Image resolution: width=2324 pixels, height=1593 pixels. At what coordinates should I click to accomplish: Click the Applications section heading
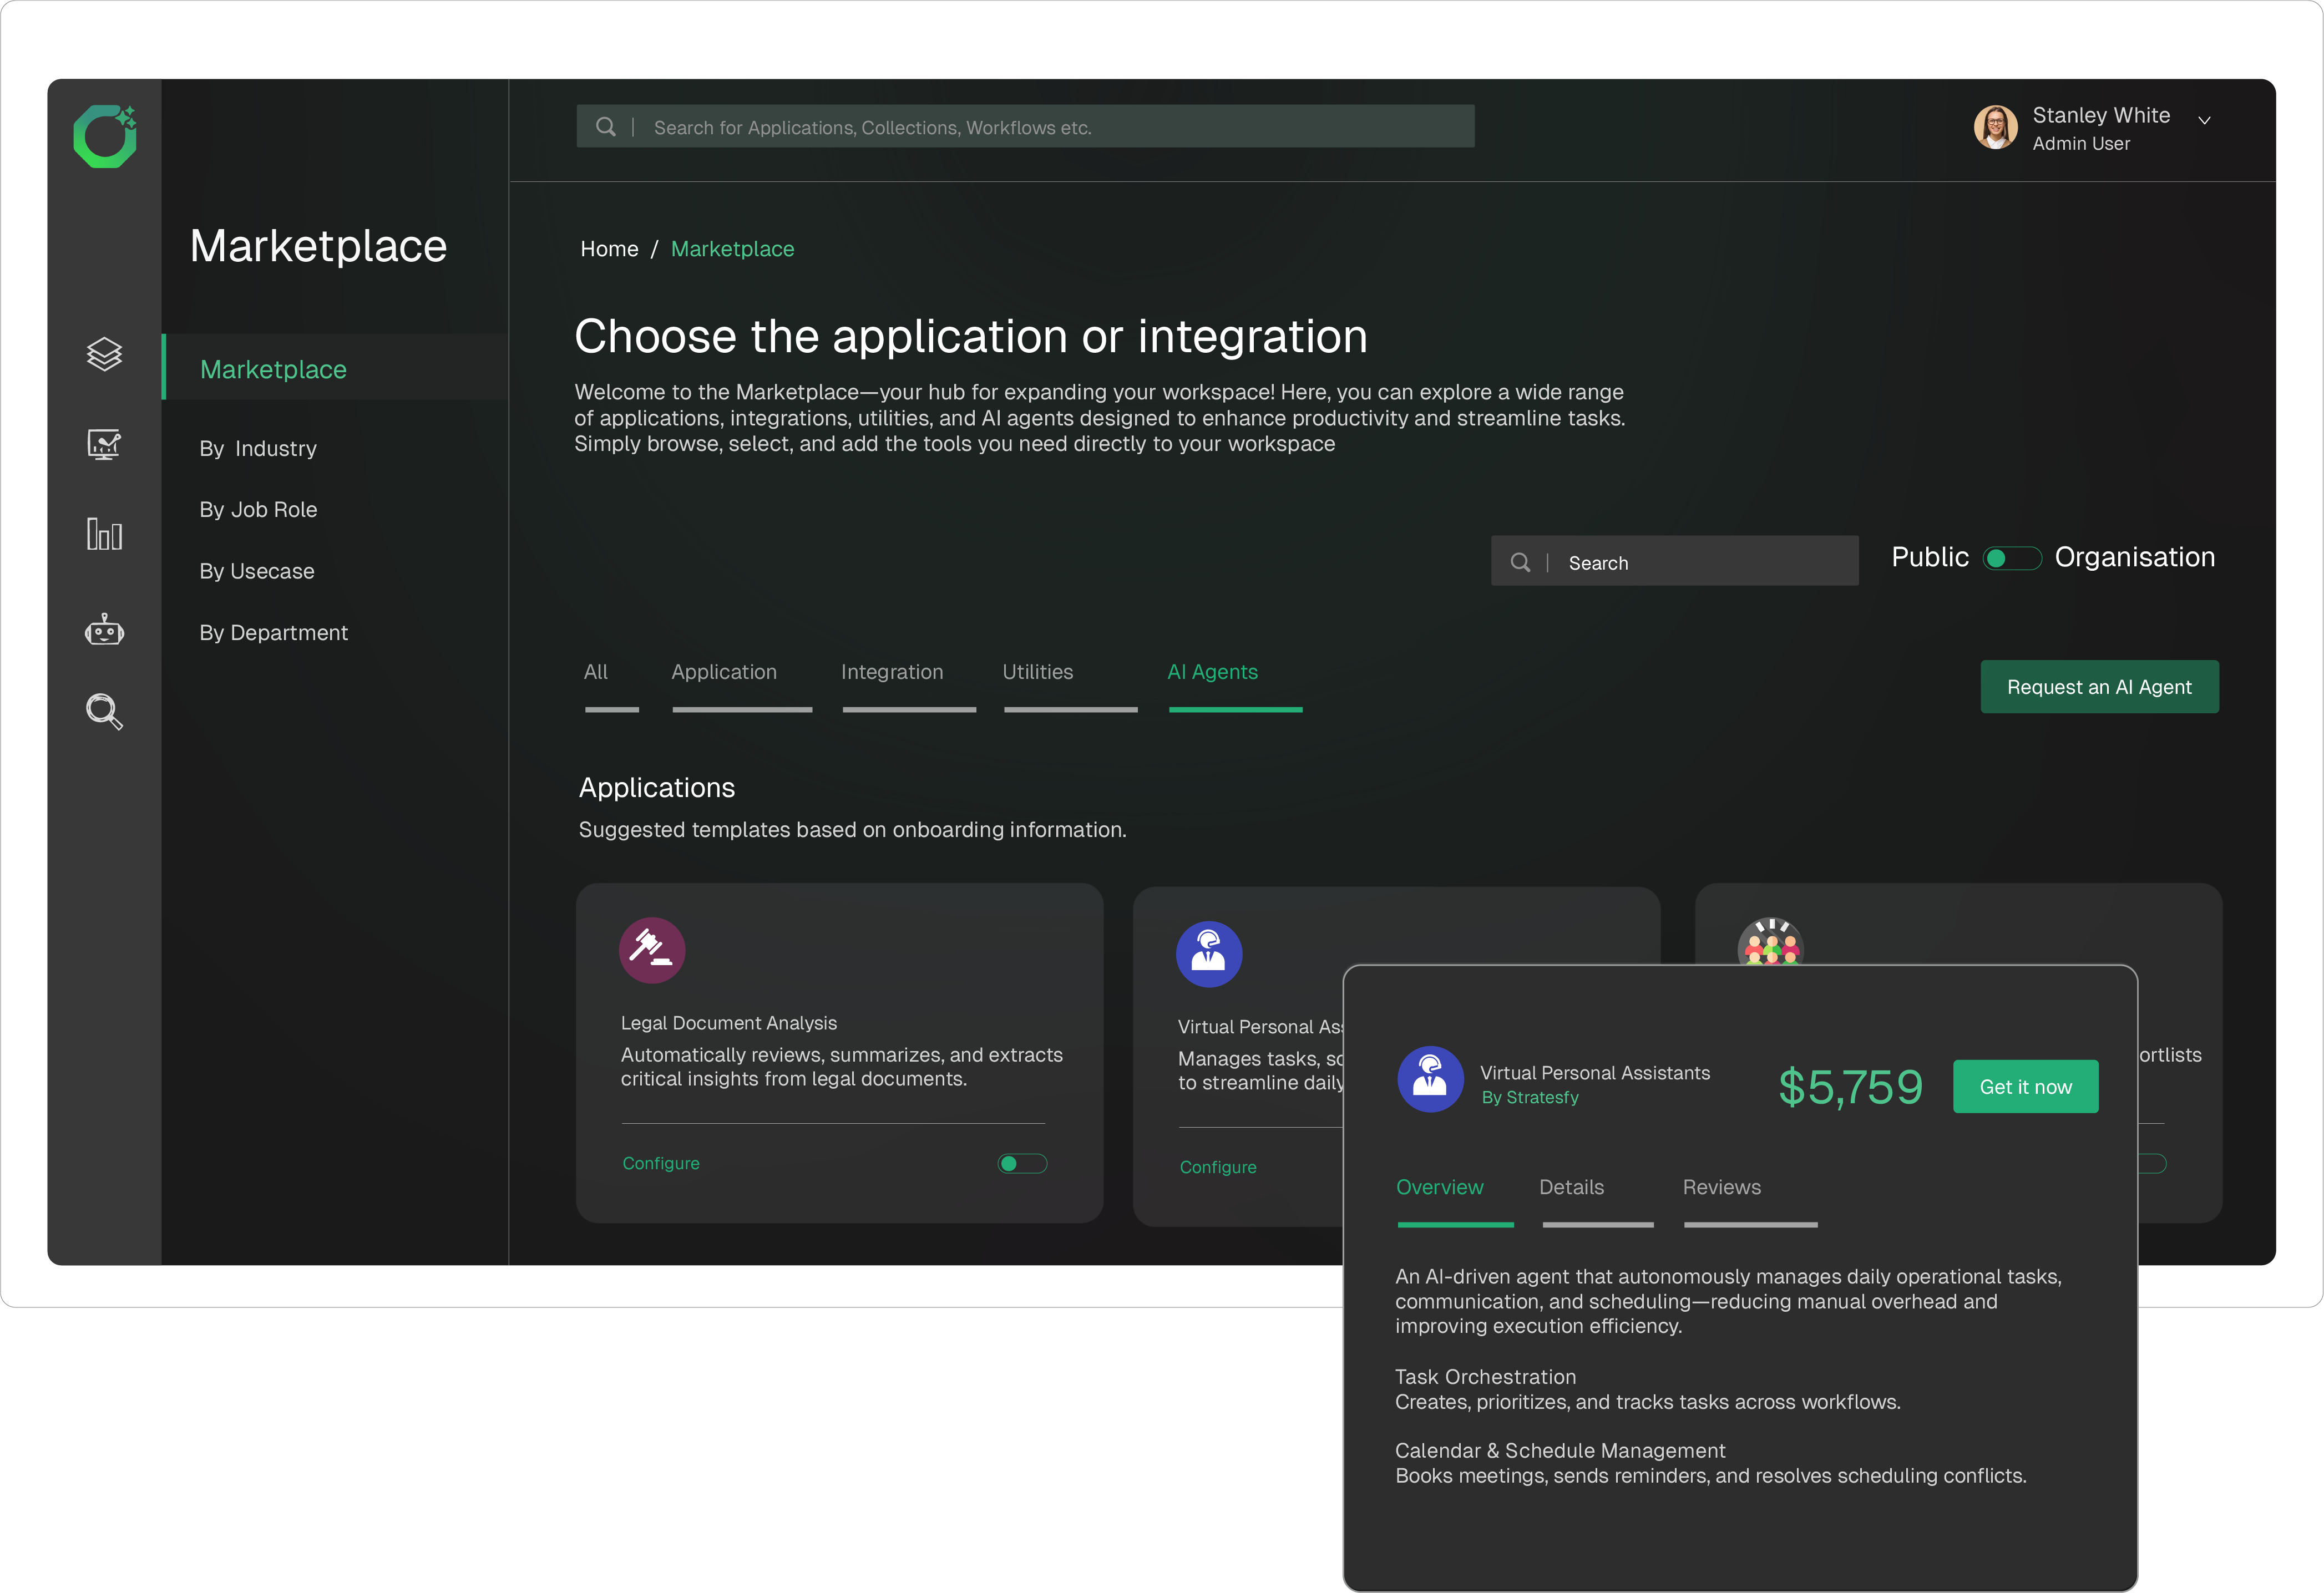[657, 787]
